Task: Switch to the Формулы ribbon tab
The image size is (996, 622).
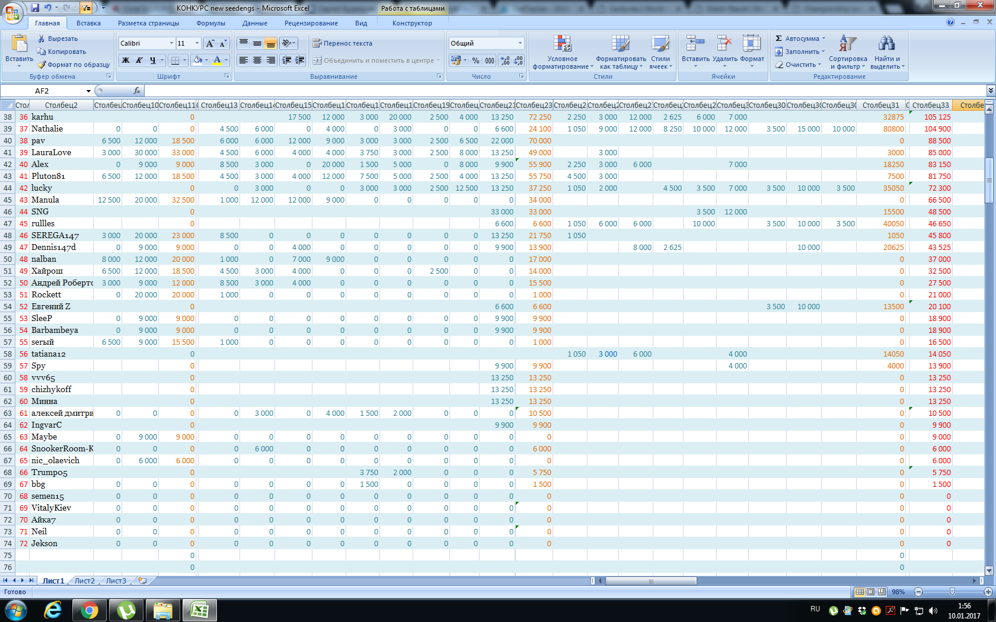Action: (x=210, y=23)
